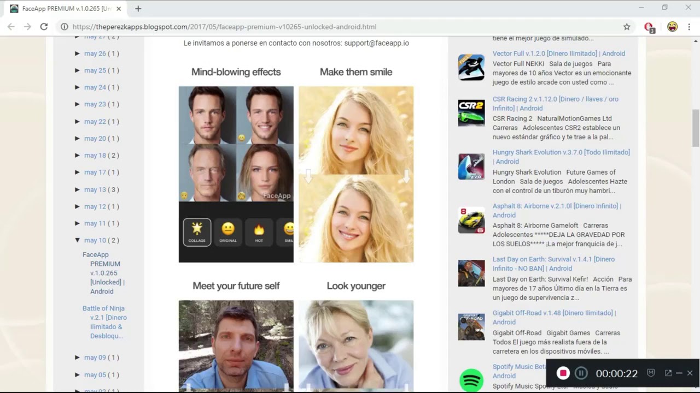Click the recorder shield icon
This screenshot has height=393, width=700.
coord(651,373)
